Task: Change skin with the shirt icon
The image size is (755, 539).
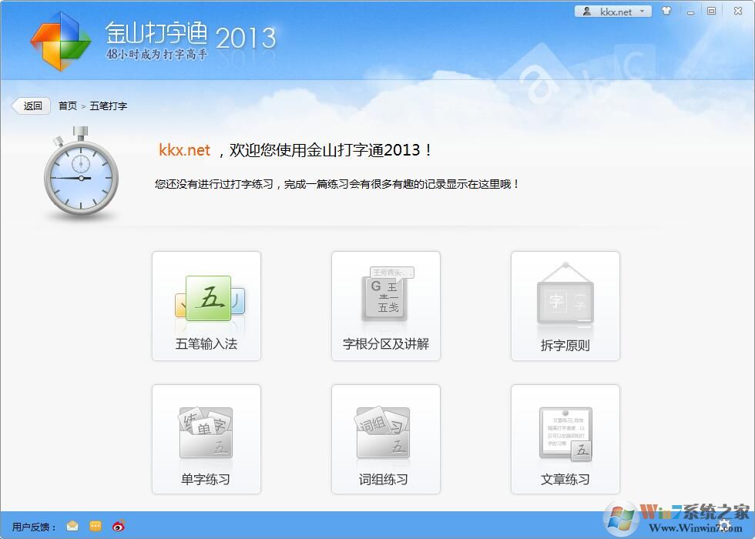Action: [667, 11]
